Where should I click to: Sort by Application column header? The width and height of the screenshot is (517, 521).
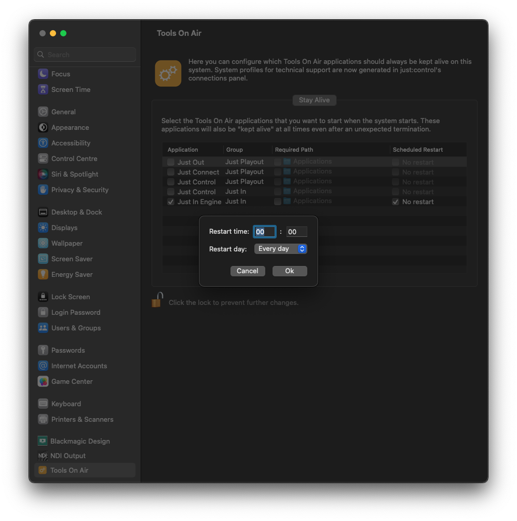coord(193,150)
